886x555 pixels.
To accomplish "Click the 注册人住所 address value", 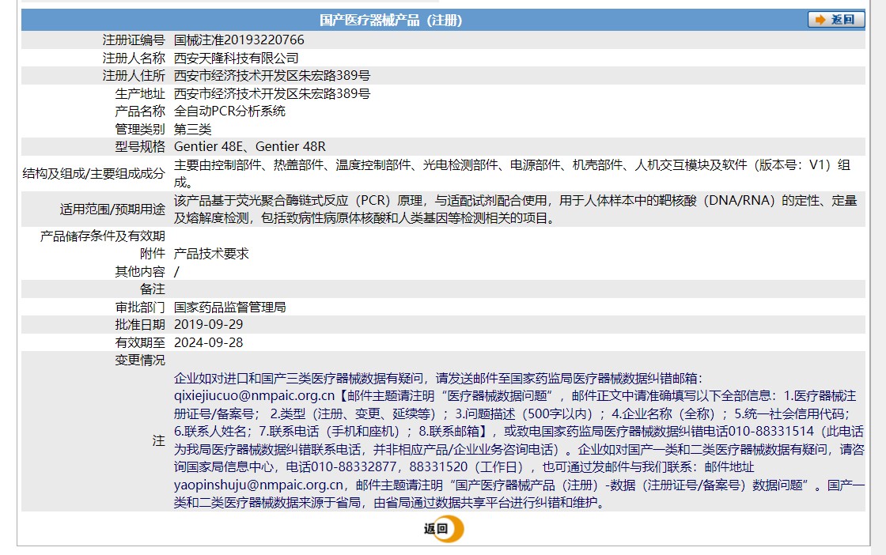I will coord(272,76).
